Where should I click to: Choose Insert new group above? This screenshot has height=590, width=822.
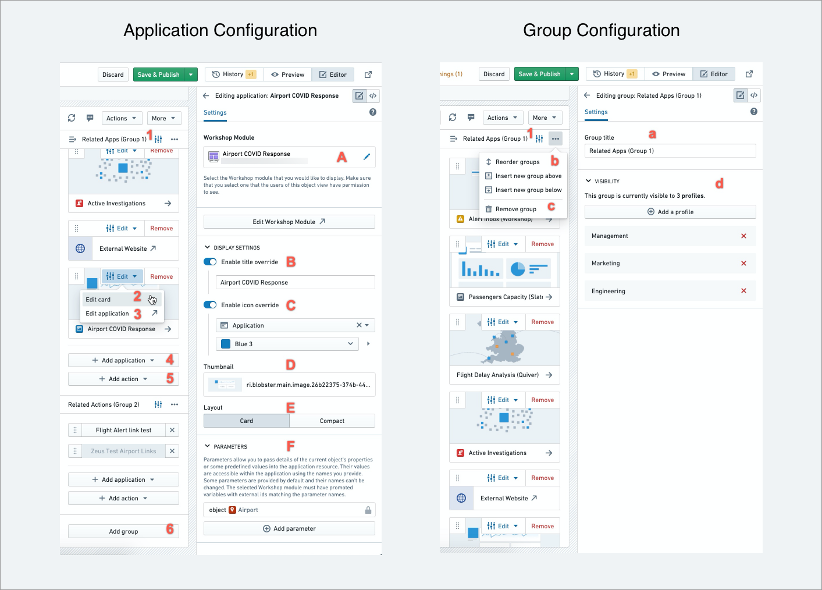[524, 176]
